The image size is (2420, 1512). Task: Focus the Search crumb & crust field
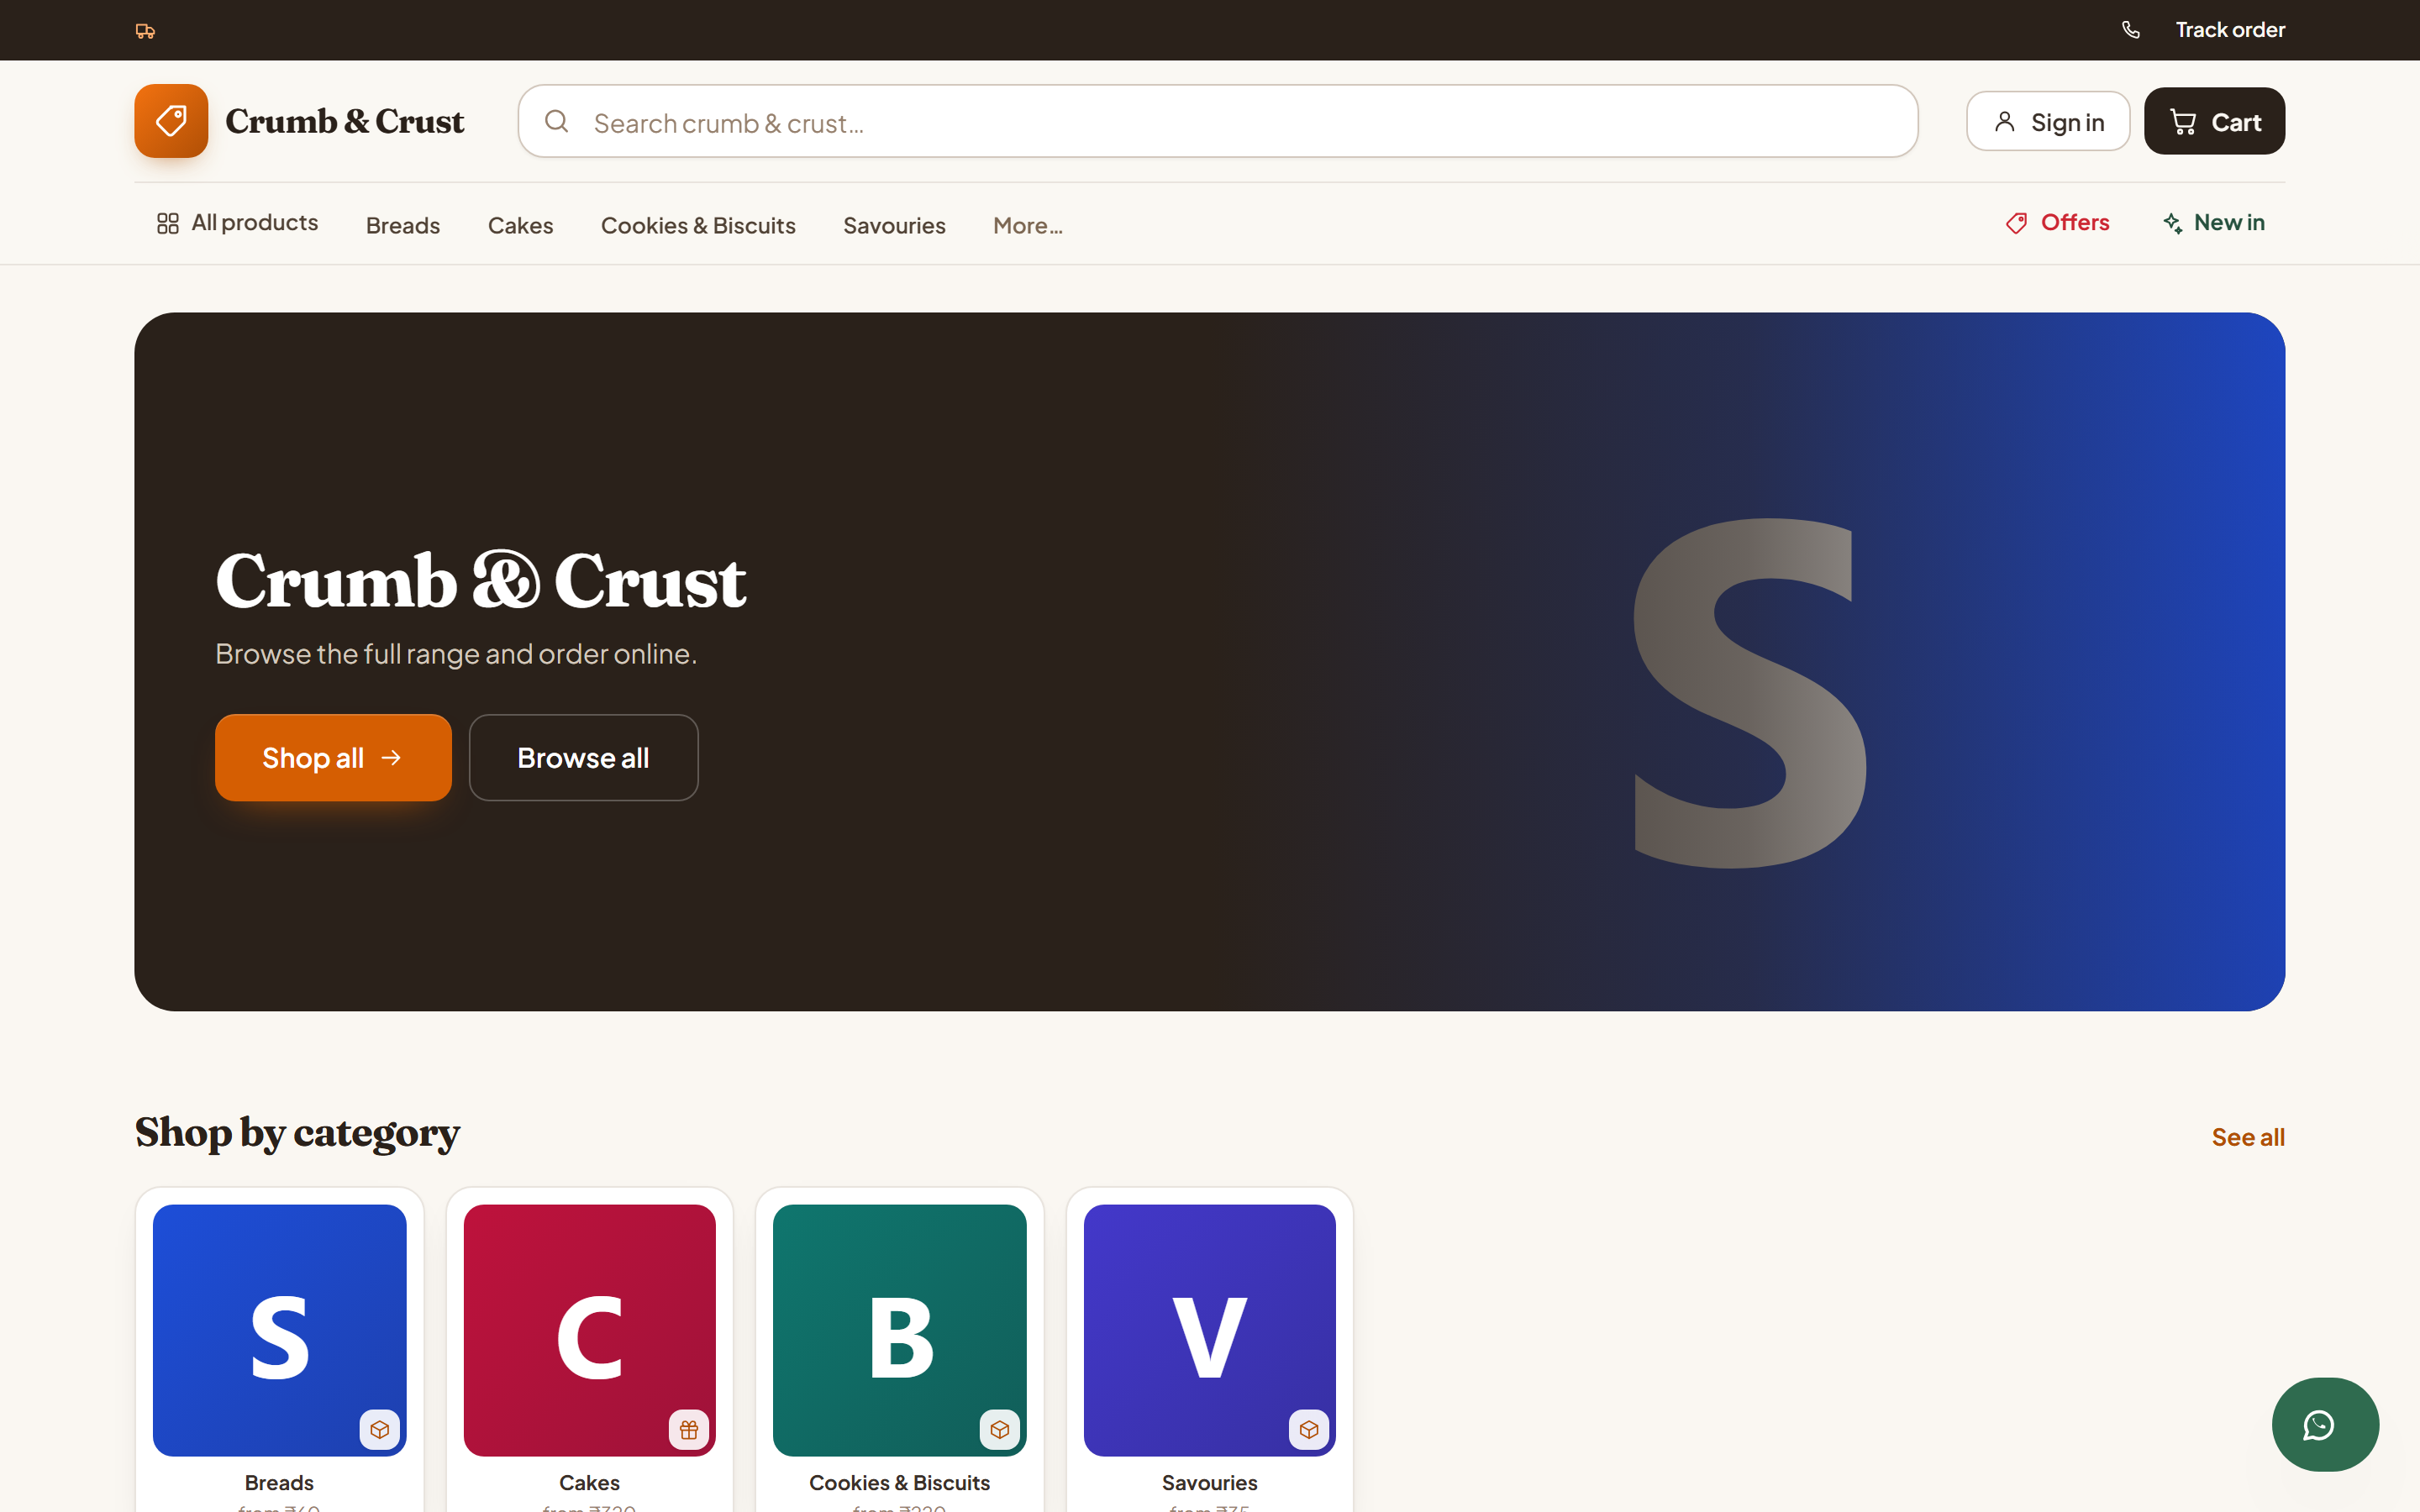[x=1218, y=121]
